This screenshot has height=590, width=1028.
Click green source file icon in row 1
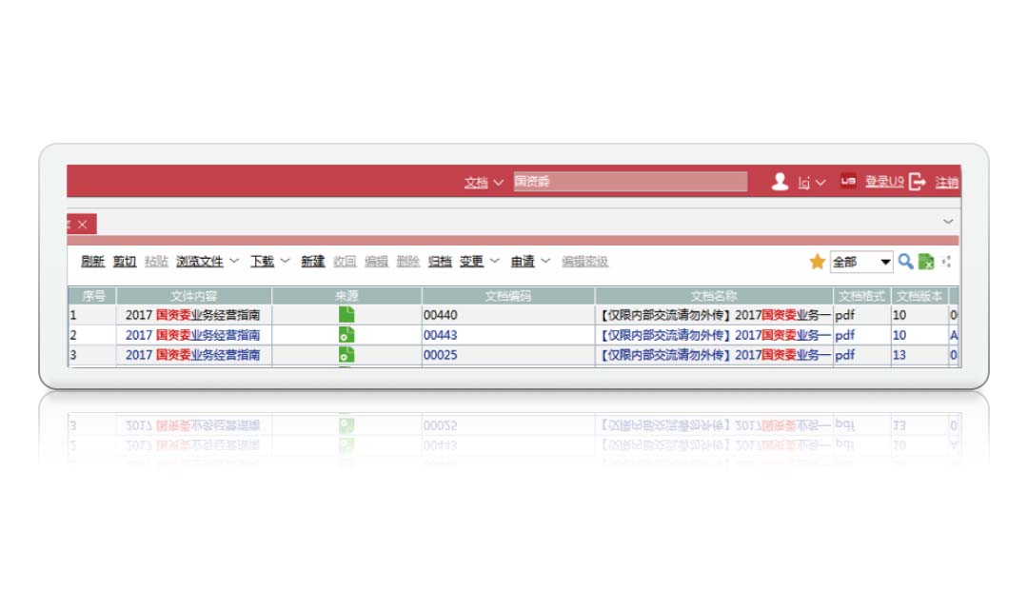click(346, 314)
